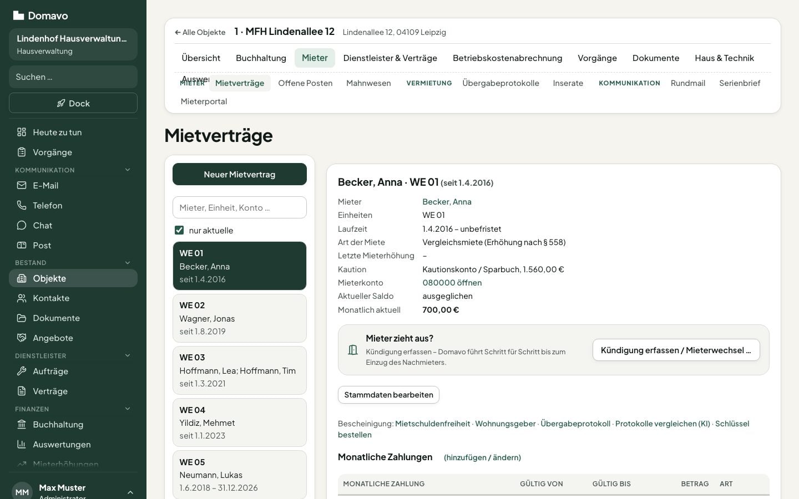Click the hinzufügen / ändern link
The width and height of the screenshot is (799, 499).
(x=482, y=457)
